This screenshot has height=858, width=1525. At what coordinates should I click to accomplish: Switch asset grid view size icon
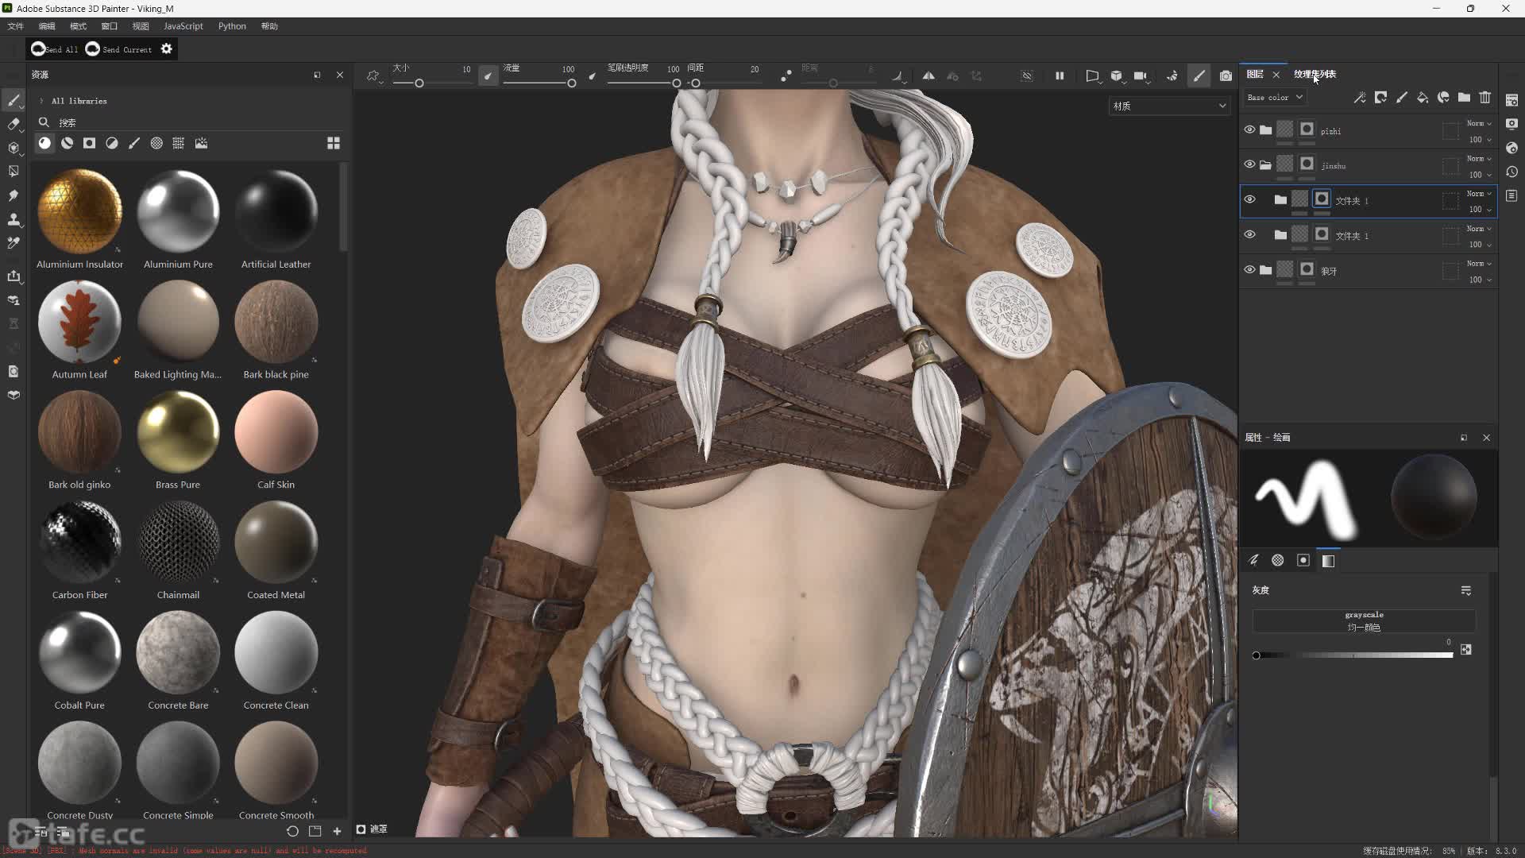point(334,143)
